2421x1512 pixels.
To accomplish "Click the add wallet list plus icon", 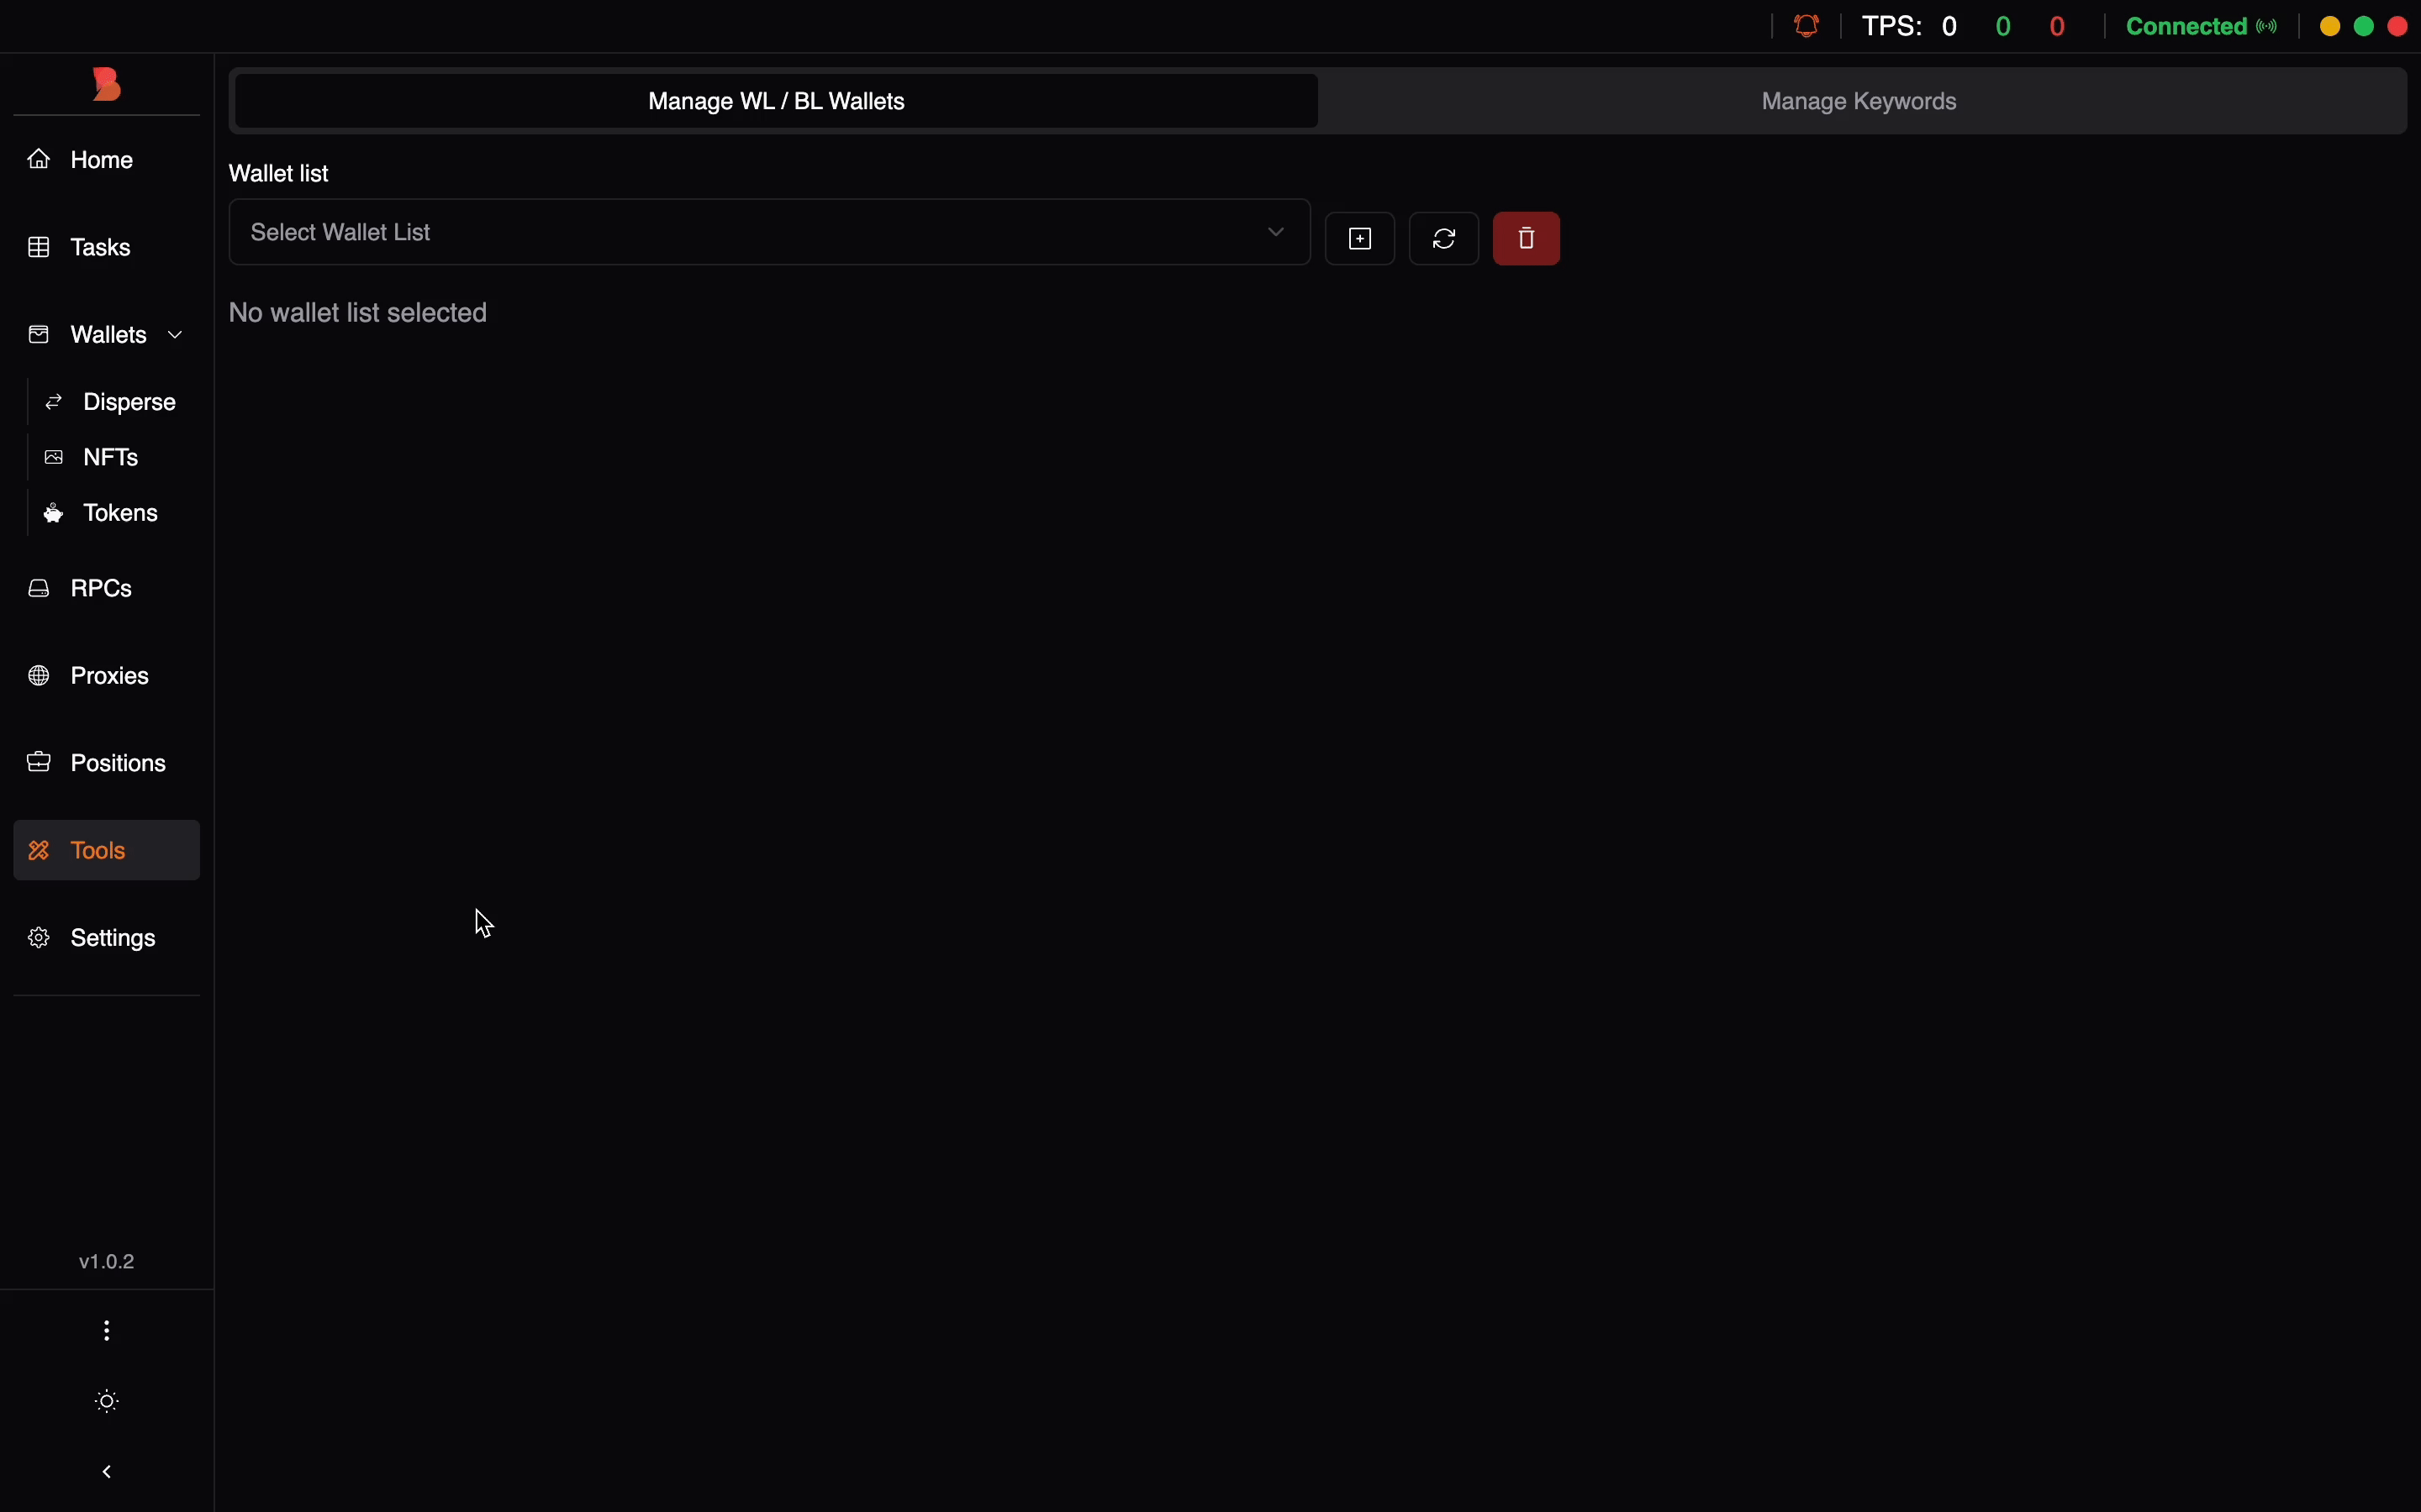I will click(1359, 238).
